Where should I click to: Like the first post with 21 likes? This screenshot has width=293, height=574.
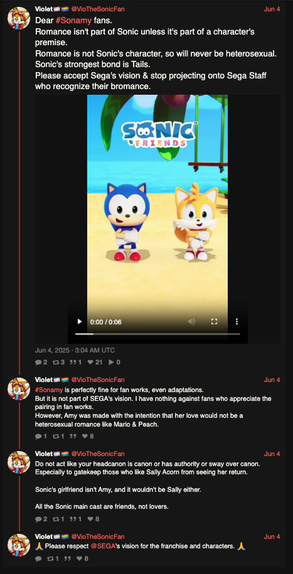(95, 363)
